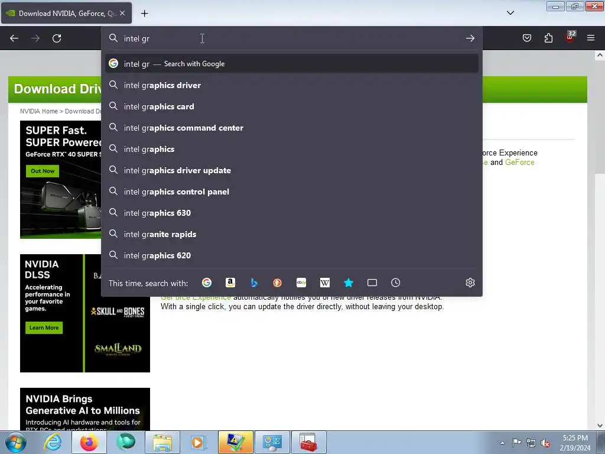Viewport: 605px width, 454px height.
Task: Search this time with Amazon
Action: (x=230, y=283)
